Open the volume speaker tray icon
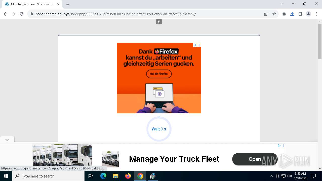 pyautogui.click(x=290, y=176)
